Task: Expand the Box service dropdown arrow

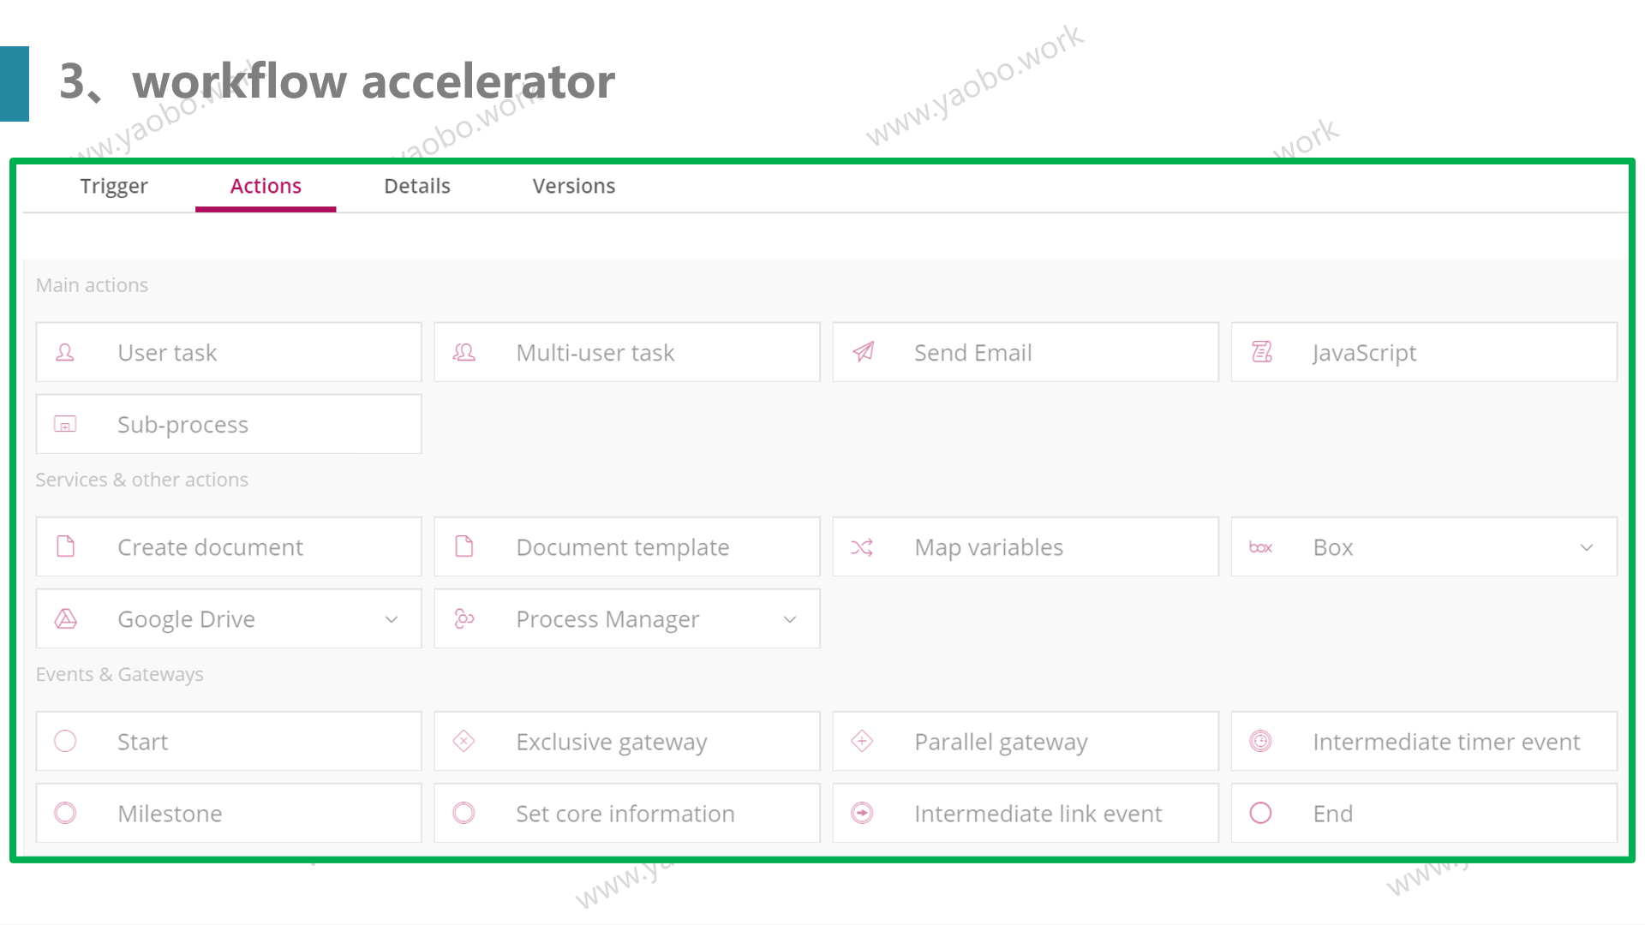Action: click(x=1587, y=547)
